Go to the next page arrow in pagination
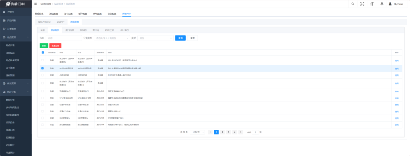410x156 pixels. [x=241, y=132]
